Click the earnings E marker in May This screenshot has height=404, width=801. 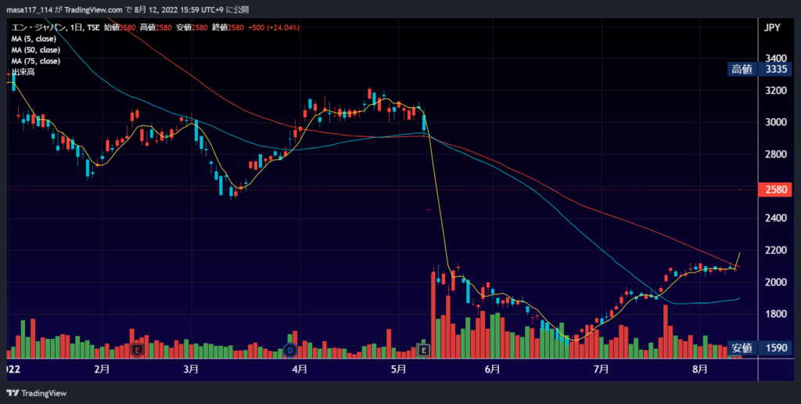click(423, 350)
